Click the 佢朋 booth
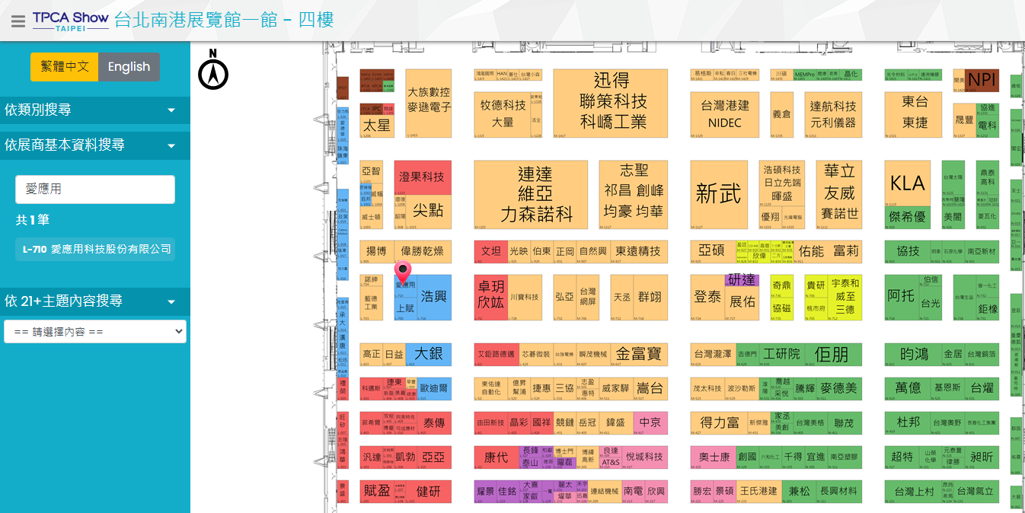The image size is (1025, 513). (832, 354)
